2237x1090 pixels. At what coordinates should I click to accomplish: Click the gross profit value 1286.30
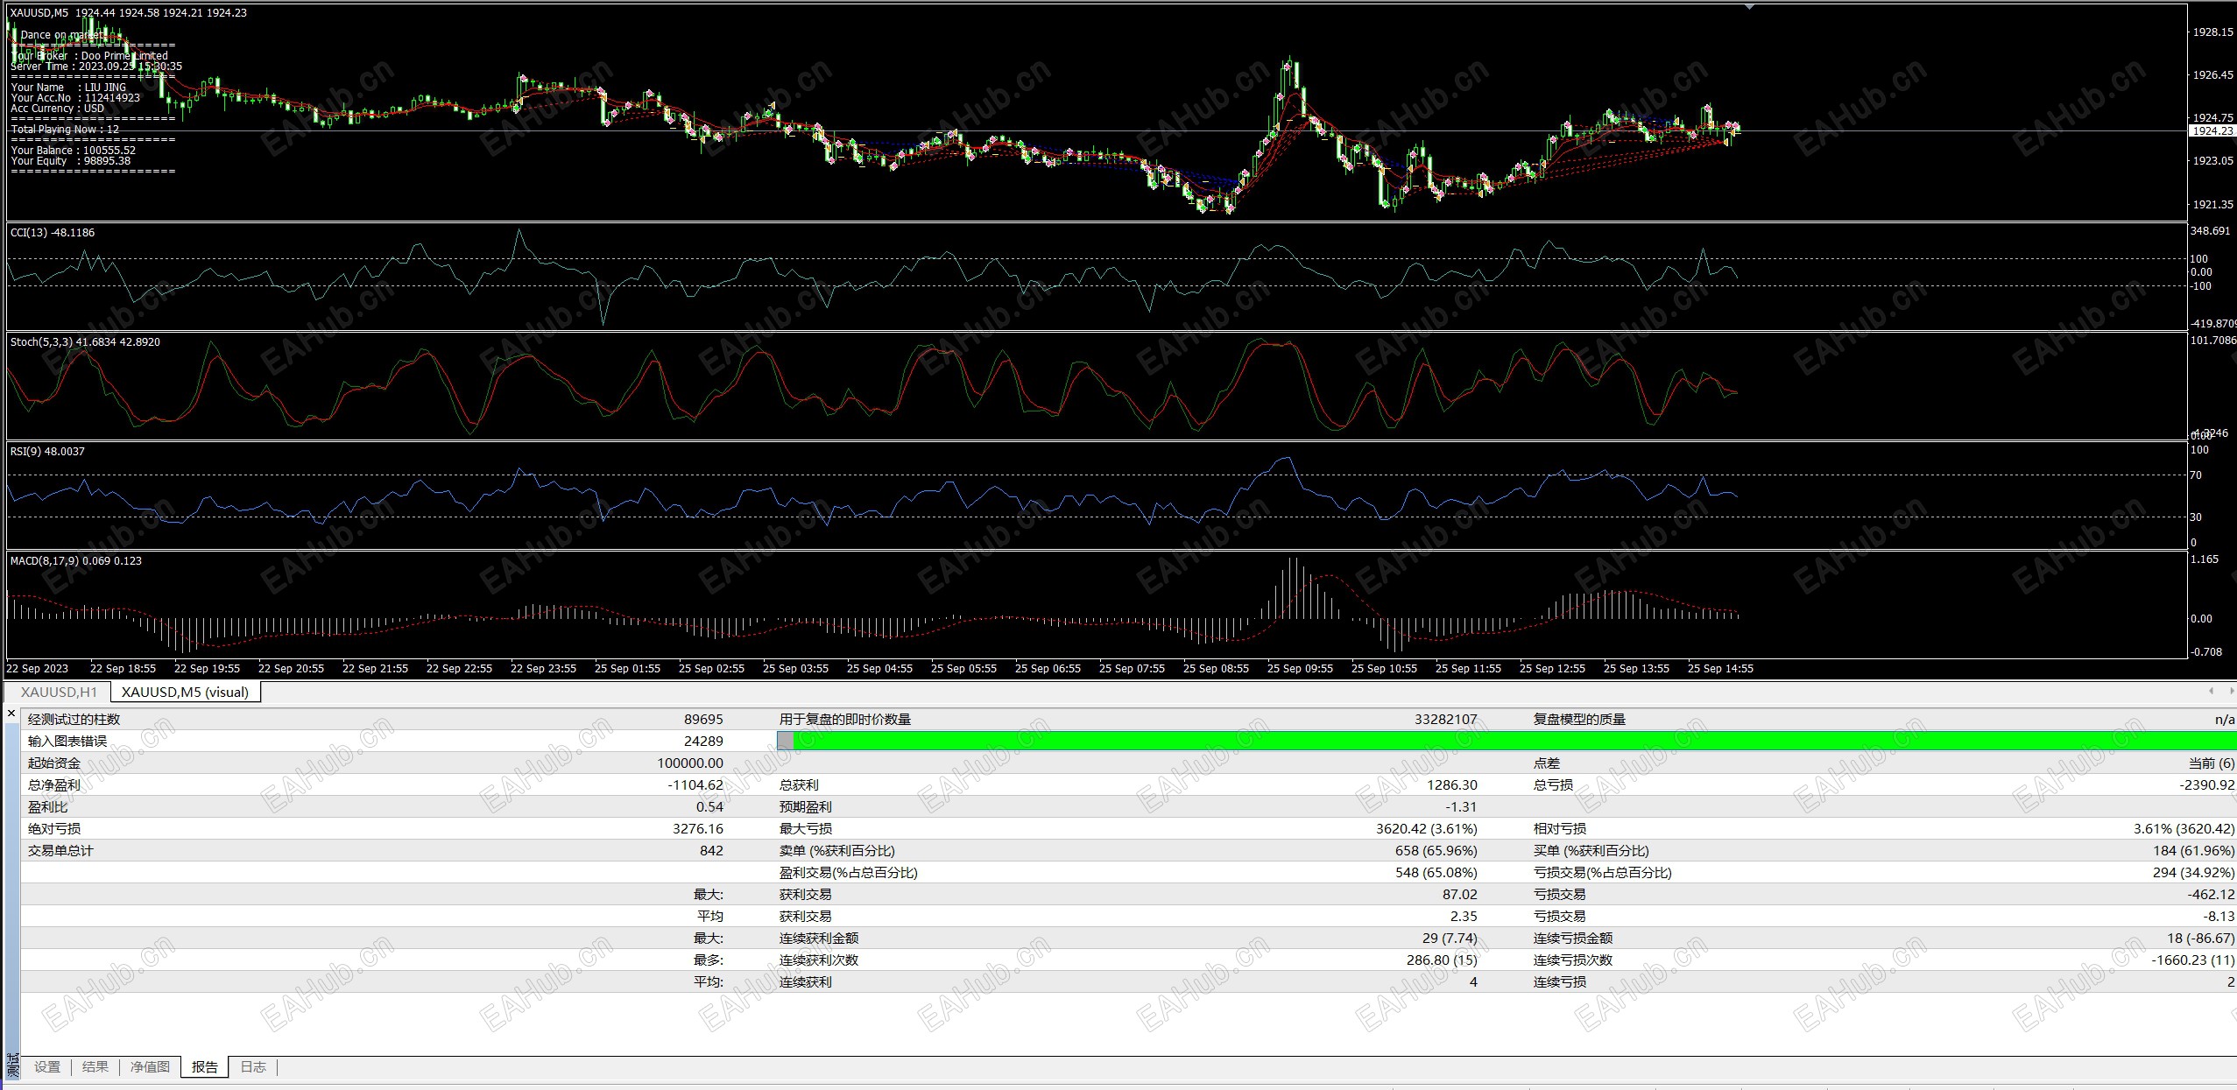tap(1452, 785)
